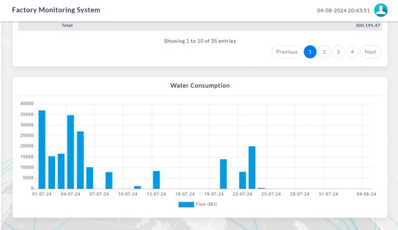This screenshot has width=398, height=230.
Task: Go to the Previous page of entries
Action: coord(287,52)
